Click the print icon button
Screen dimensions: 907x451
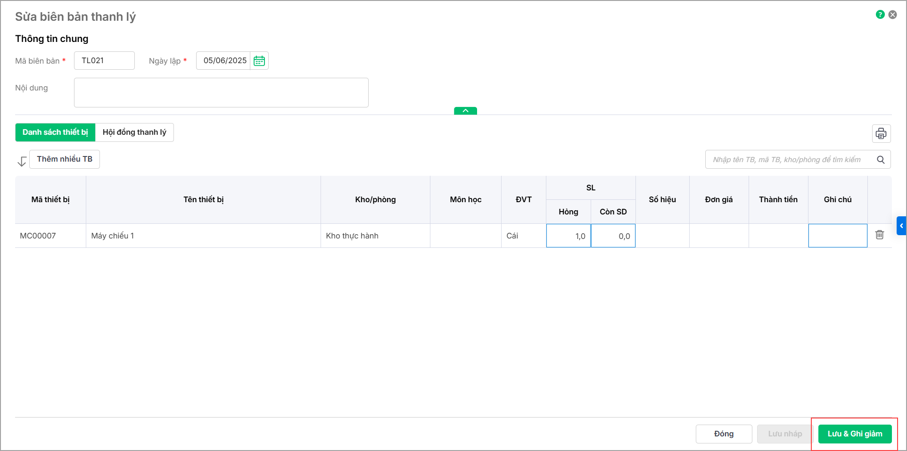click(881, 133)
